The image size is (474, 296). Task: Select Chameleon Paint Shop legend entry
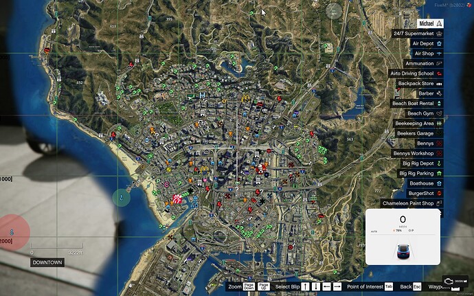click(412, 203)
